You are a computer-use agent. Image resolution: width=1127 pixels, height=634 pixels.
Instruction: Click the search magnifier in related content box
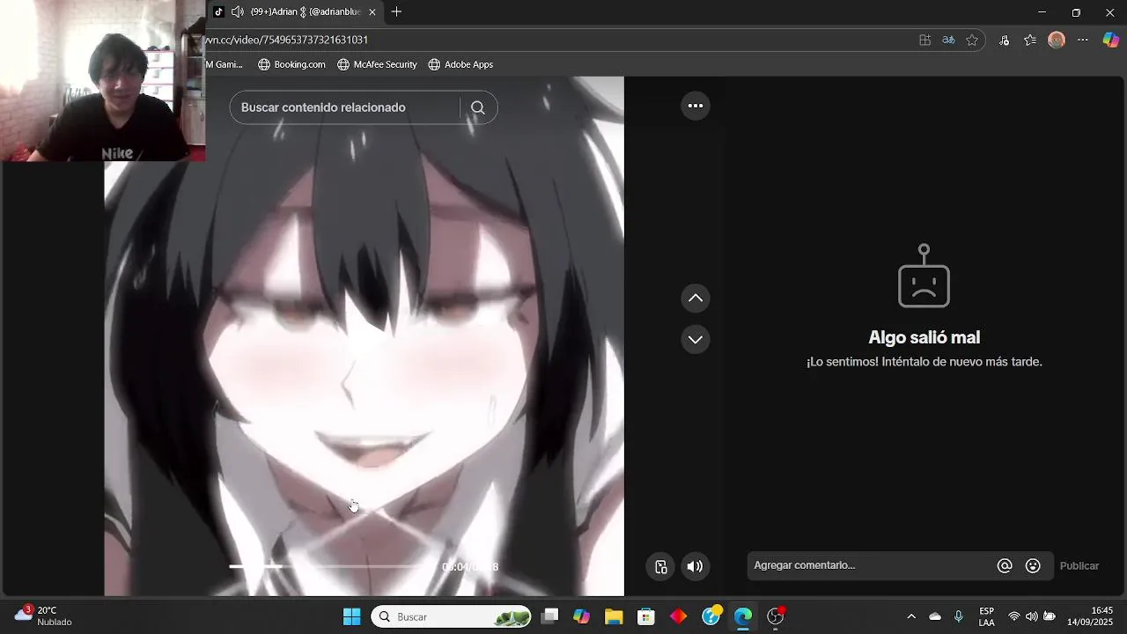(478, 107)
